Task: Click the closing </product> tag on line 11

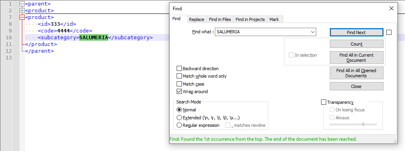Action: [41, 44]
